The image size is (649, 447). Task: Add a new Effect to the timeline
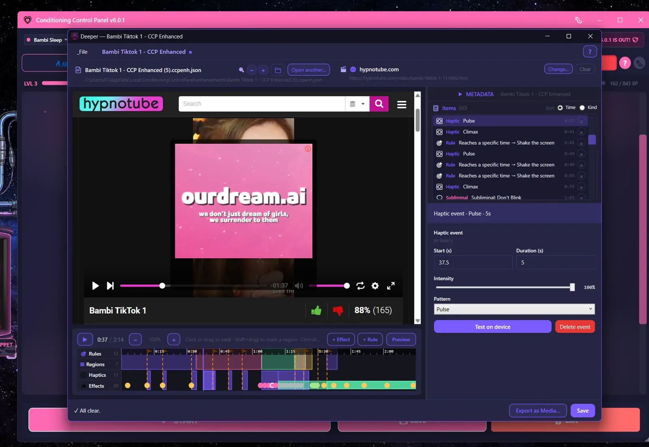[x=341, y=340]
